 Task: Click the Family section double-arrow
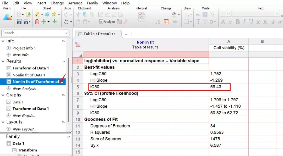[x=68, y=137]
